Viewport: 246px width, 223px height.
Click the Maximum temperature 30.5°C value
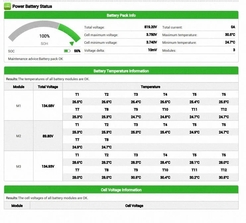tap(230, 35)
